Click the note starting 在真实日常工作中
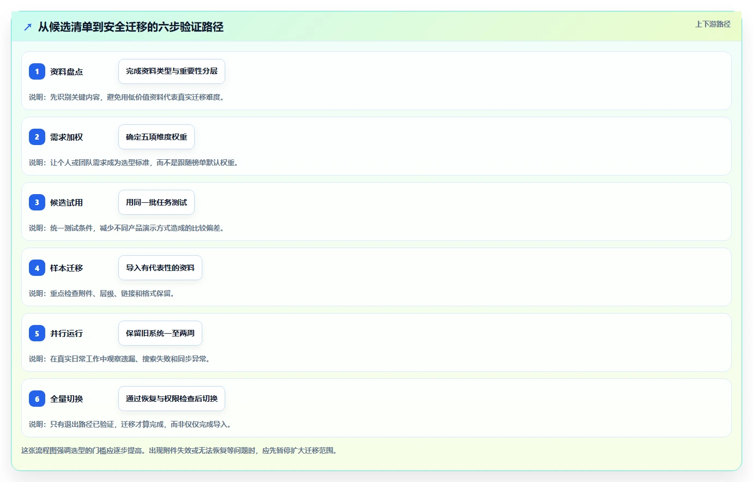753x482 pixels. point(120,359)
